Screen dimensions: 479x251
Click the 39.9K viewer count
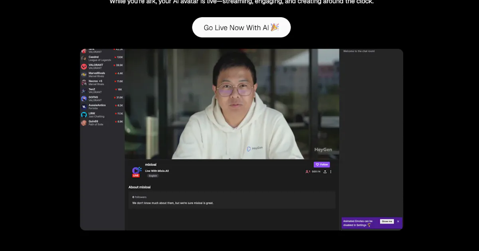coord(119,65)
